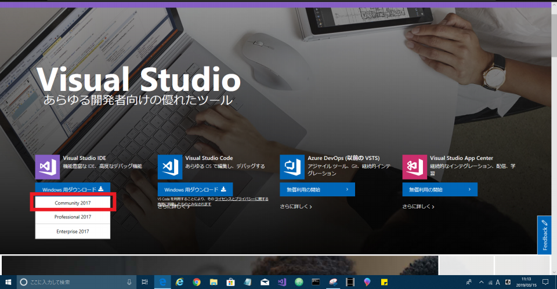Click the microphone icon in taskbar search
Image resolution: width=557 pixels, height=289 pixels.
click(x=129, y=282)
